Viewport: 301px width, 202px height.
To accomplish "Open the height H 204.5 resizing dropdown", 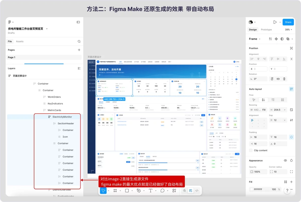I will tap(285, 110).
